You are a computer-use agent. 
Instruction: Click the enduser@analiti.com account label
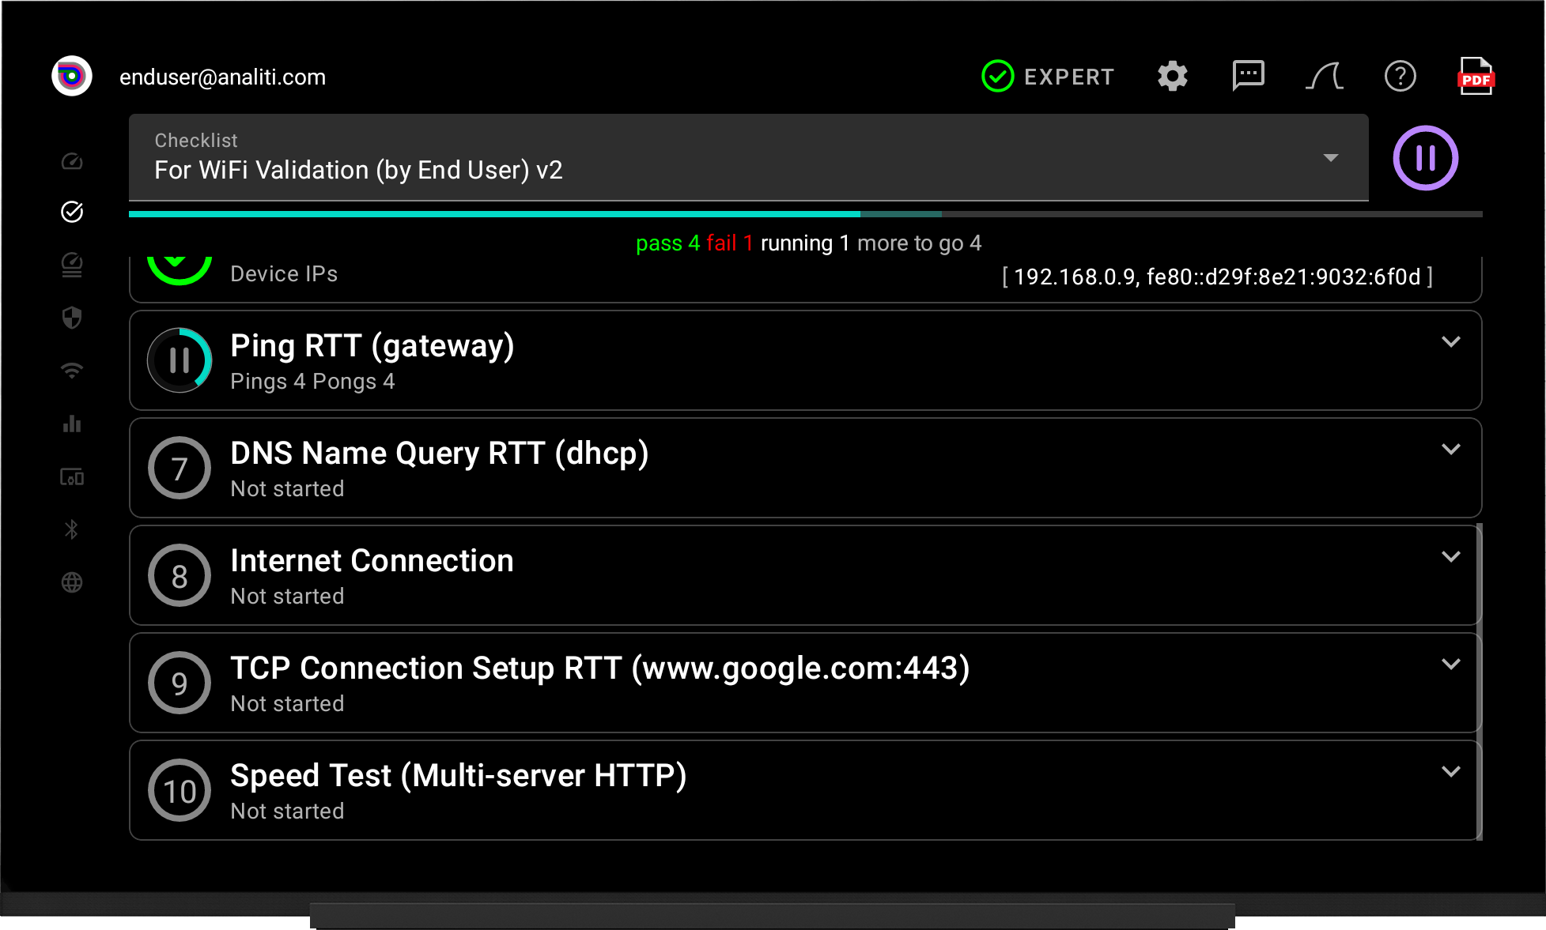pos(222,77)
